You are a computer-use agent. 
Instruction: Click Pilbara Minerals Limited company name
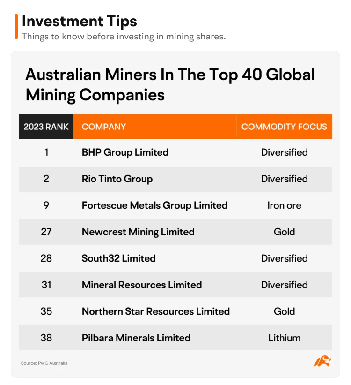[x=136, y=338]
